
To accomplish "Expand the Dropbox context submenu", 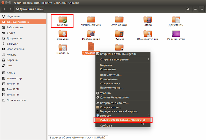I will click(123, 116).
